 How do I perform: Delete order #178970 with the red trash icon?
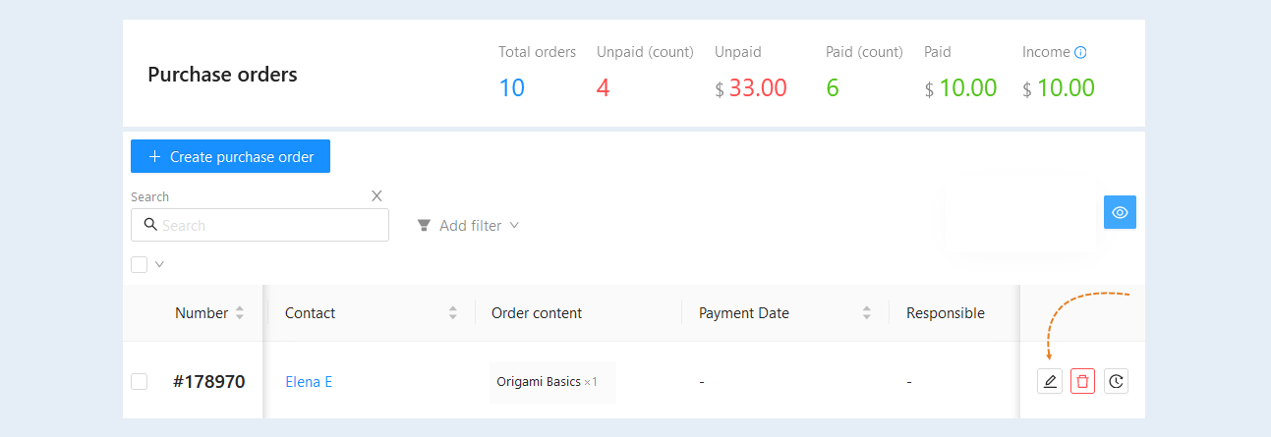click(1082, 381)
